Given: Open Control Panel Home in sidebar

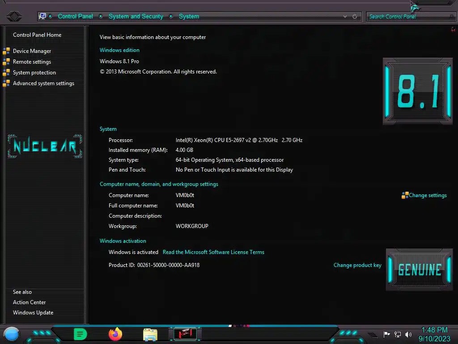Looking at the screenshot, I should click(37, 35).
